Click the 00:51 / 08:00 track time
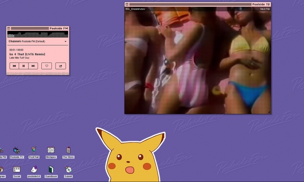This screenshot has height=182, width=304. click(16, 50)
